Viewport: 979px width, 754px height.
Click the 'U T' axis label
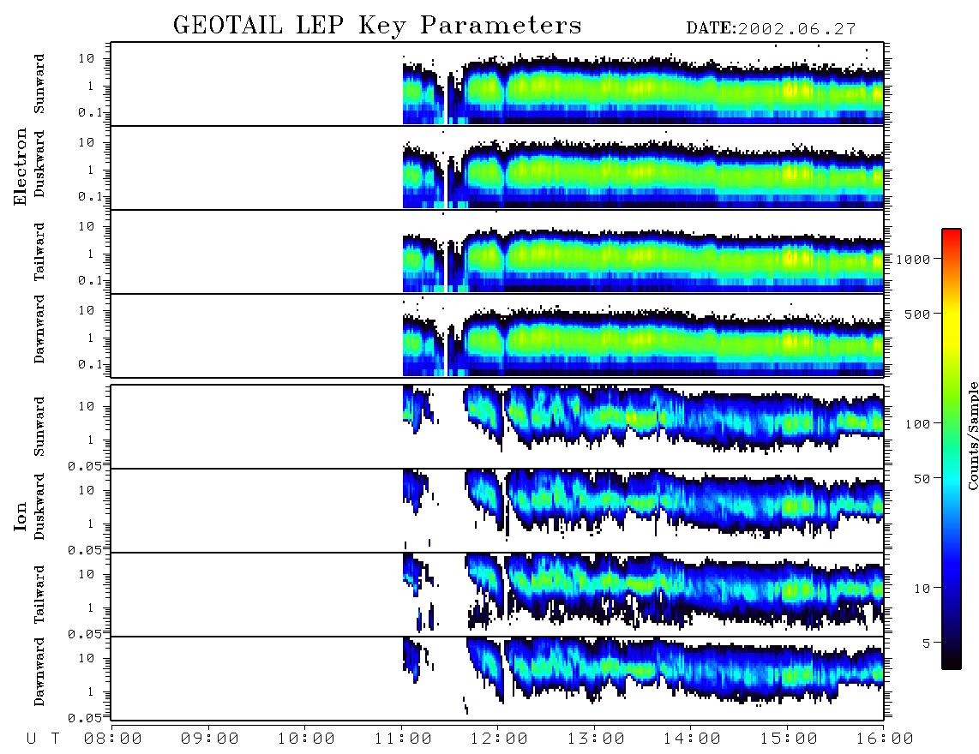[x=44, y=739]
